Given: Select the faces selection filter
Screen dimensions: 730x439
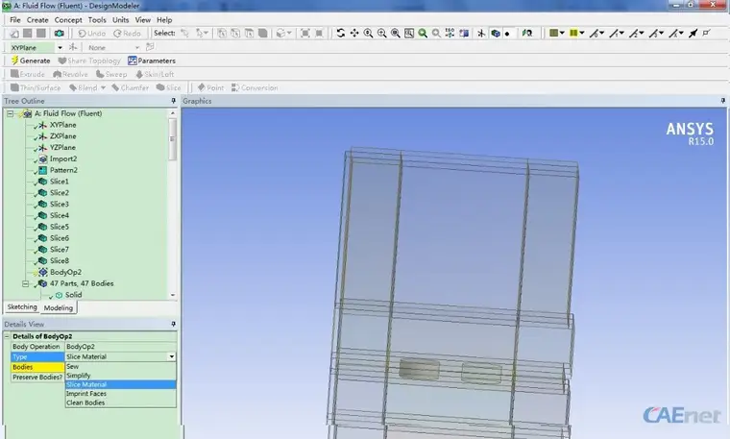Looking at the screenshot, I should (x=250, y=33).
